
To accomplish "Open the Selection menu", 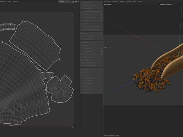I will (x=3, y=2).
